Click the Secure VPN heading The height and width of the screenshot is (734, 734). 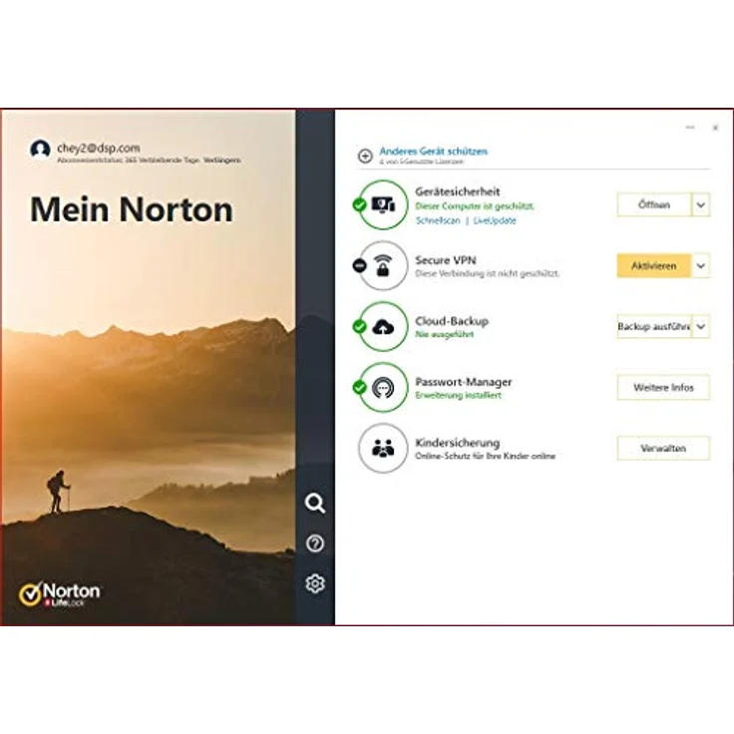[x=445, y=260]
